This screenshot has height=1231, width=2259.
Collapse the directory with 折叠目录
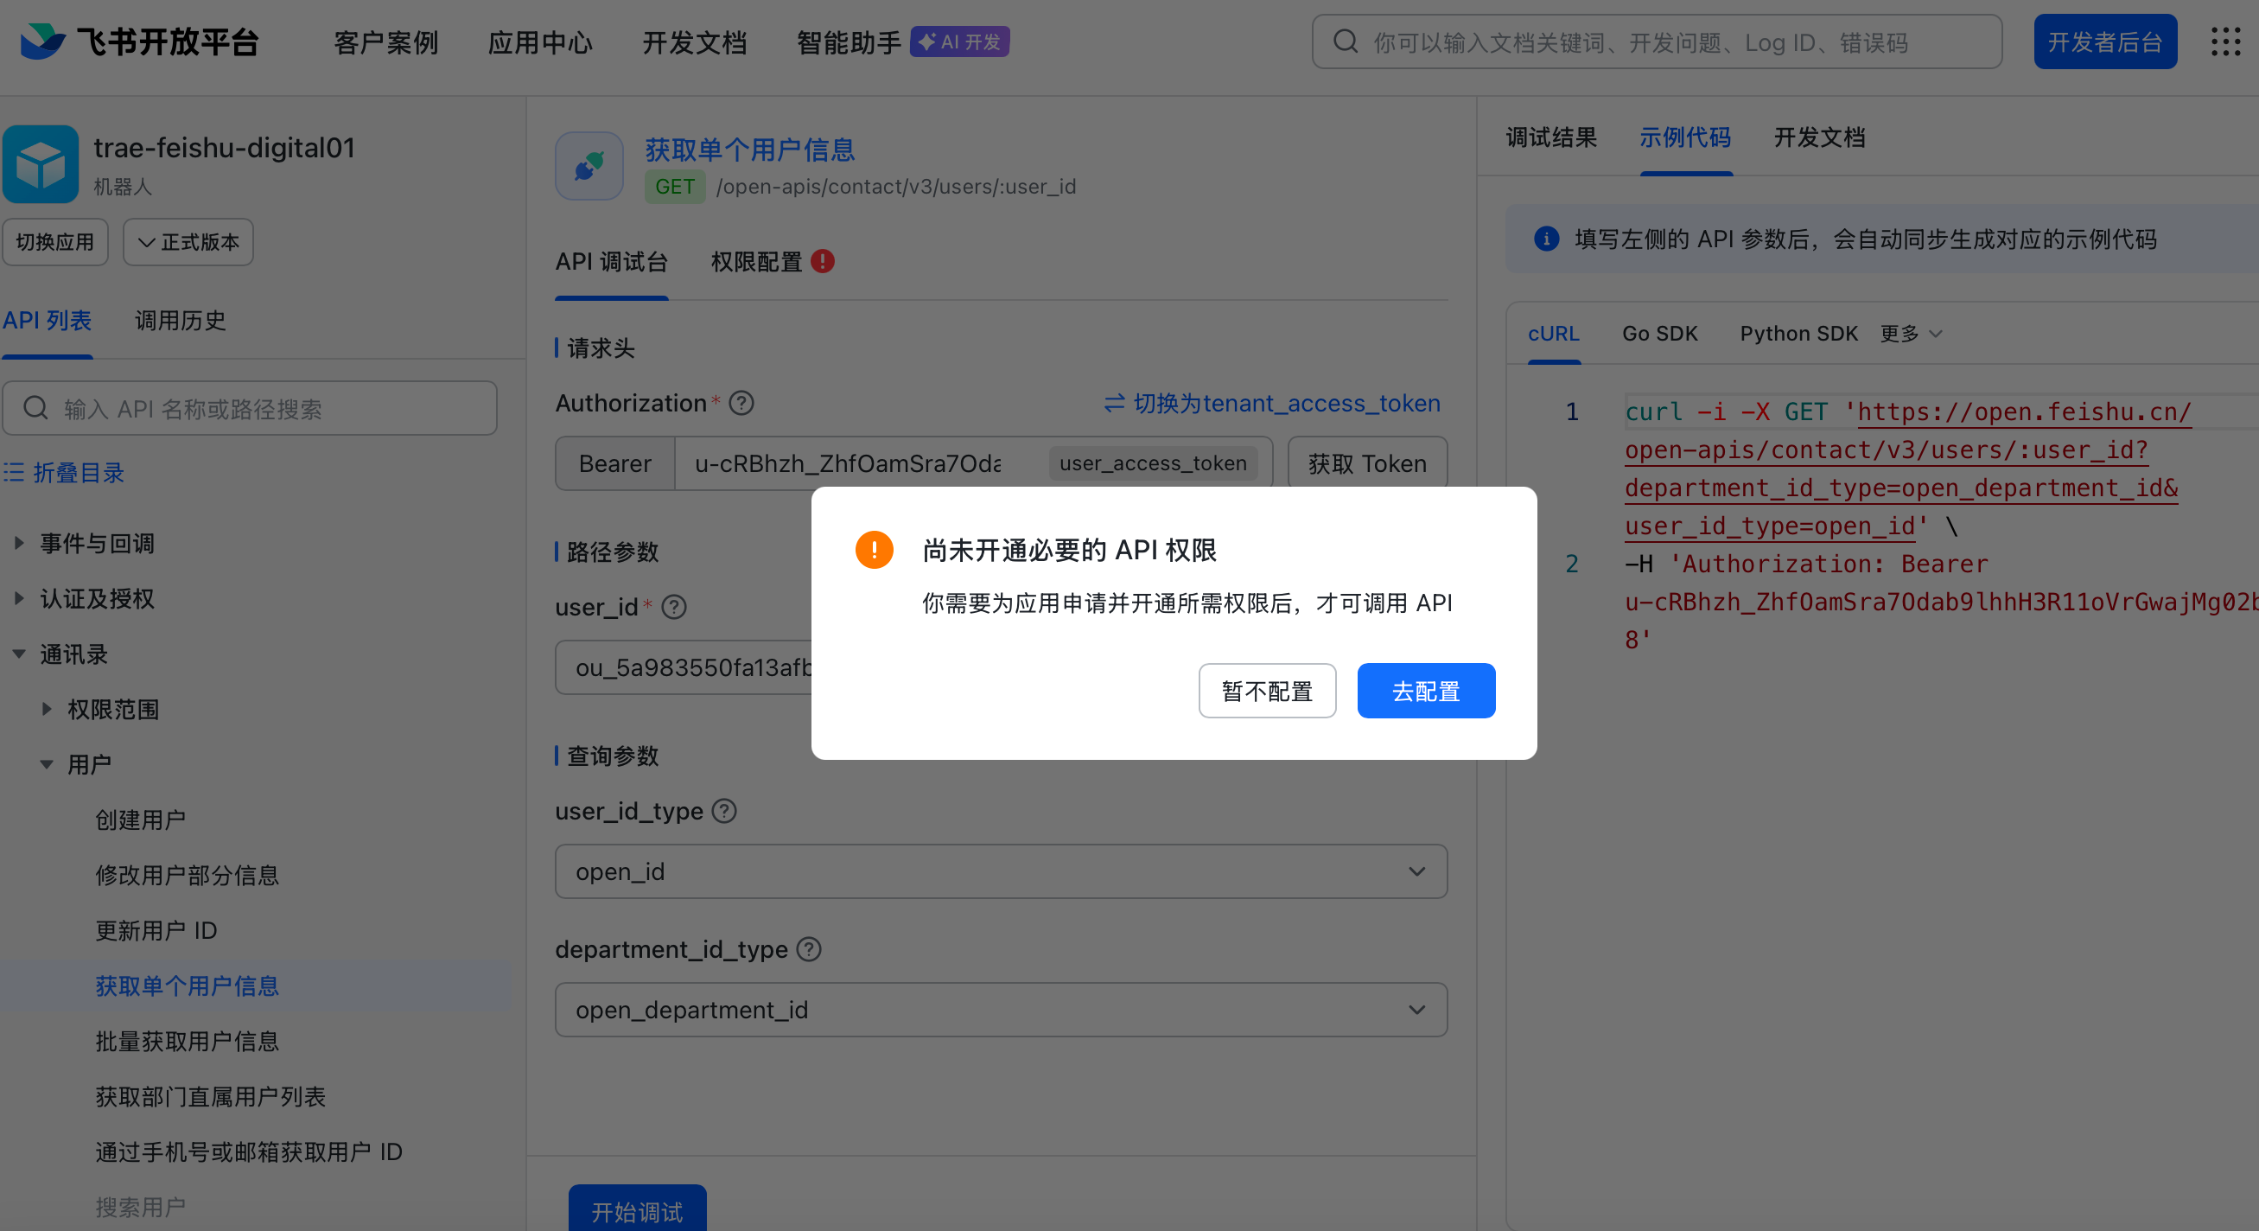click(64, 473)
